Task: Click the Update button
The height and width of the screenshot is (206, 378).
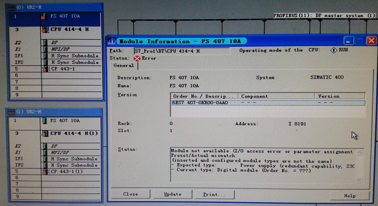Action: 173,194
